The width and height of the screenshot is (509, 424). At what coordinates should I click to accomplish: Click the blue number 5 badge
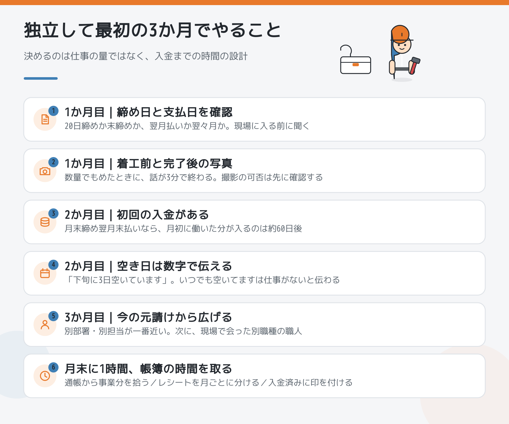tap(53, 316)
